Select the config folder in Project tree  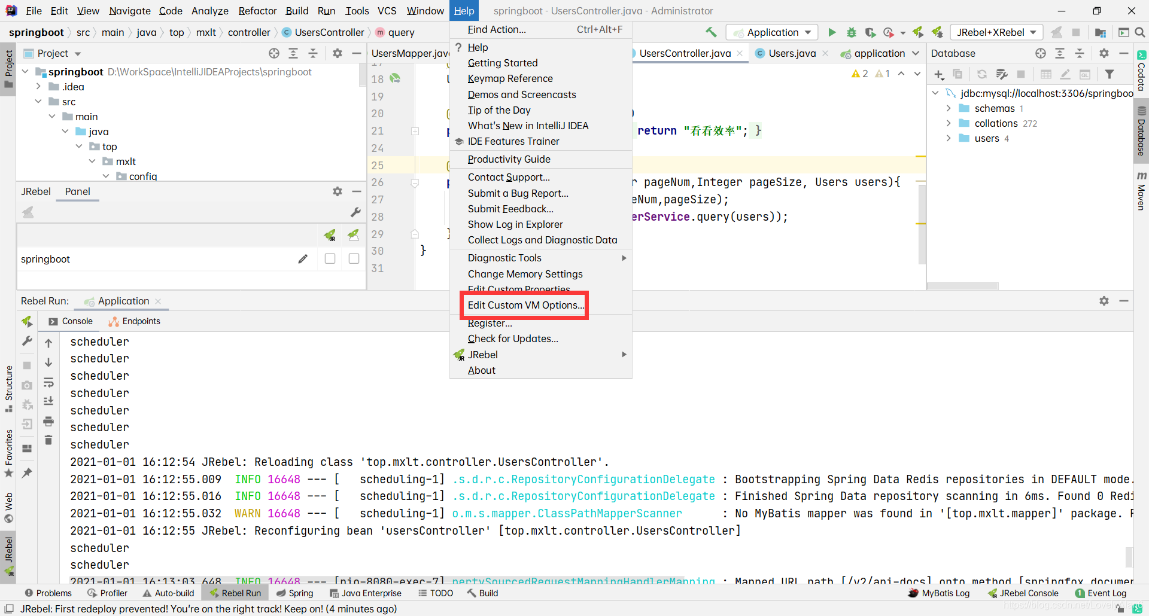(x=143, y=176)
